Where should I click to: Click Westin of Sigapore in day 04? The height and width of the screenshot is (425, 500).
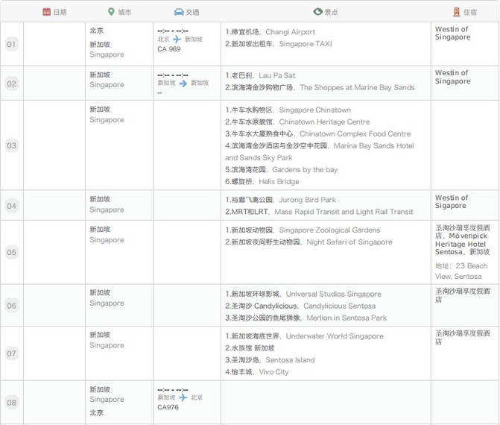point(452,201)
